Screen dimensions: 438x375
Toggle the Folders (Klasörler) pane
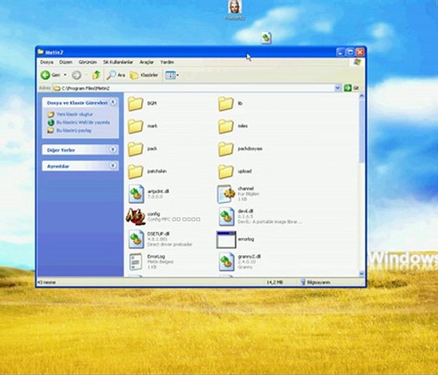(144, 75)
